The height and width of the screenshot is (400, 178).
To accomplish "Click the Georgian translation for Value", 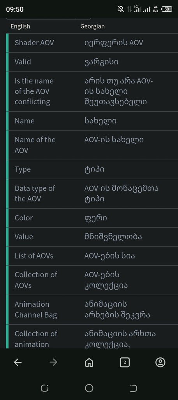I will 113,237.
